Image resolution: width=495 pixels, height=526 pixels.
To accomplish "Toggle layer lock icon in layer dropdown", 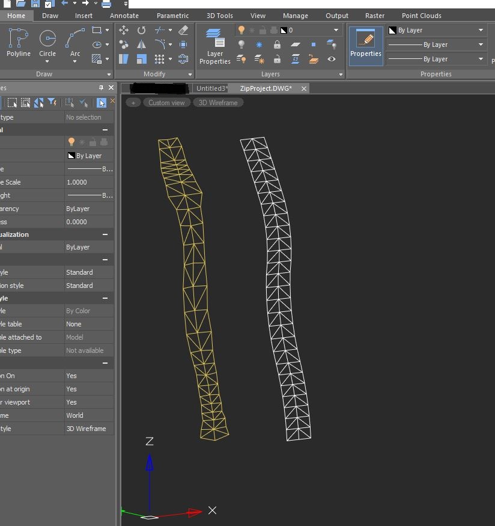I will [263, 30].
